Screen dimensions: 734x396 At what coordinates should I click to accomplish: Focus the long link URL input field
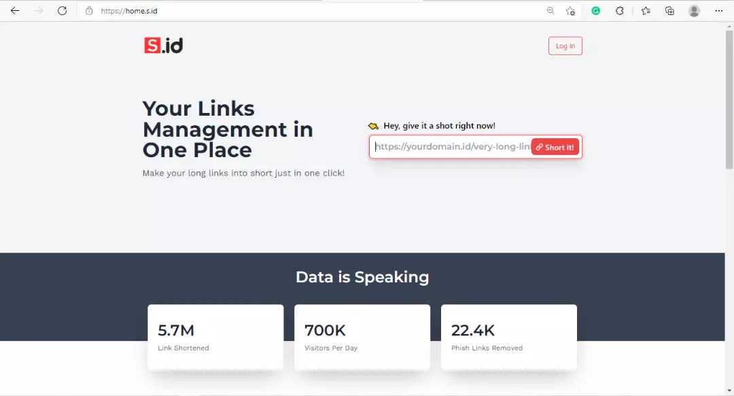pos(452,147)
